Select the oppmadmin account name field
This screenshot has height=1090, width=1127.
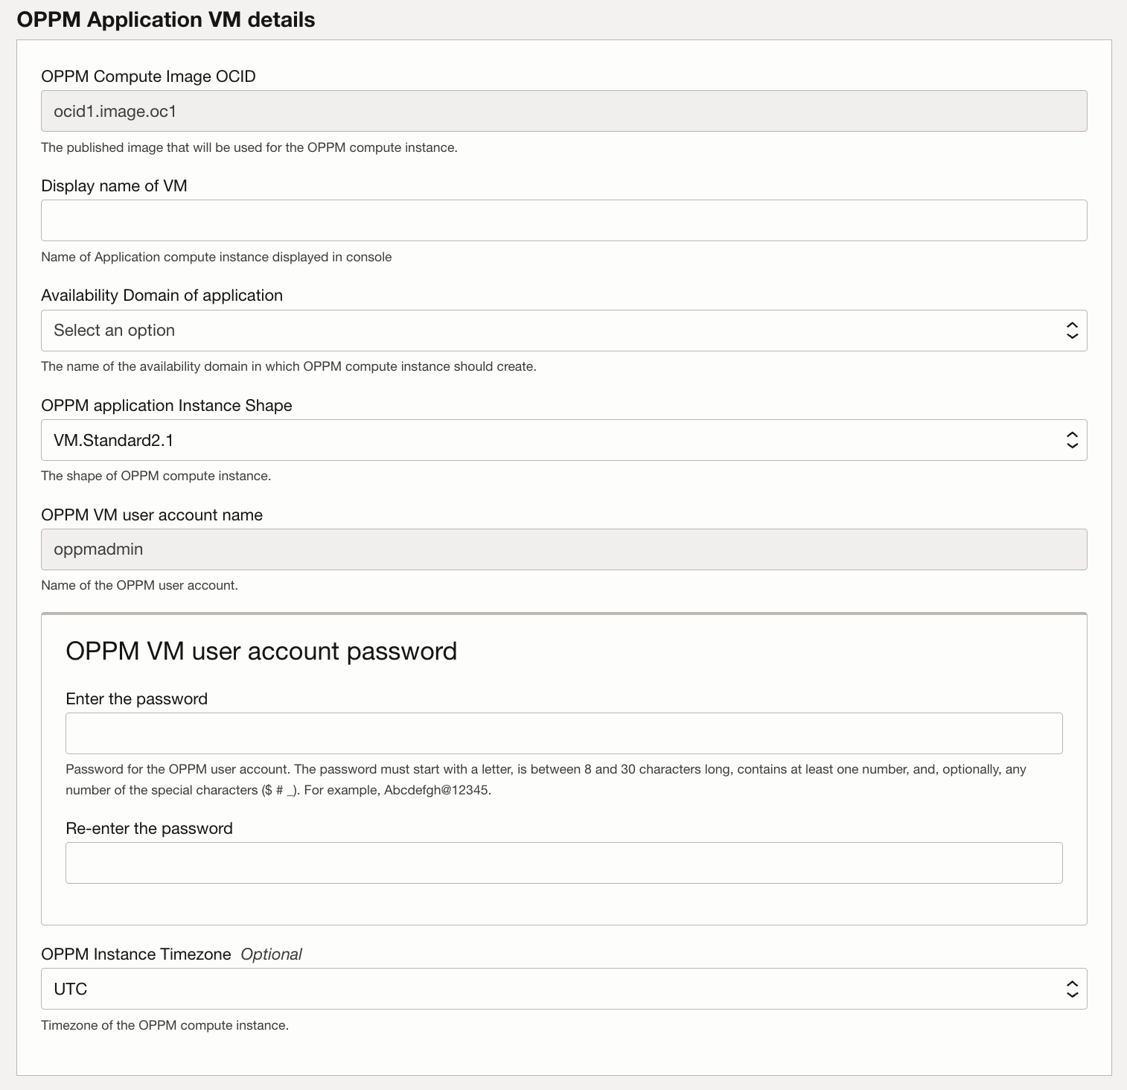(521, 549)
